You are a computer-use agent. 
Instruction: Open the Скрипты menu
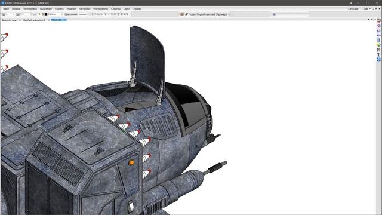pyautogui.click(x=116, y=9)
